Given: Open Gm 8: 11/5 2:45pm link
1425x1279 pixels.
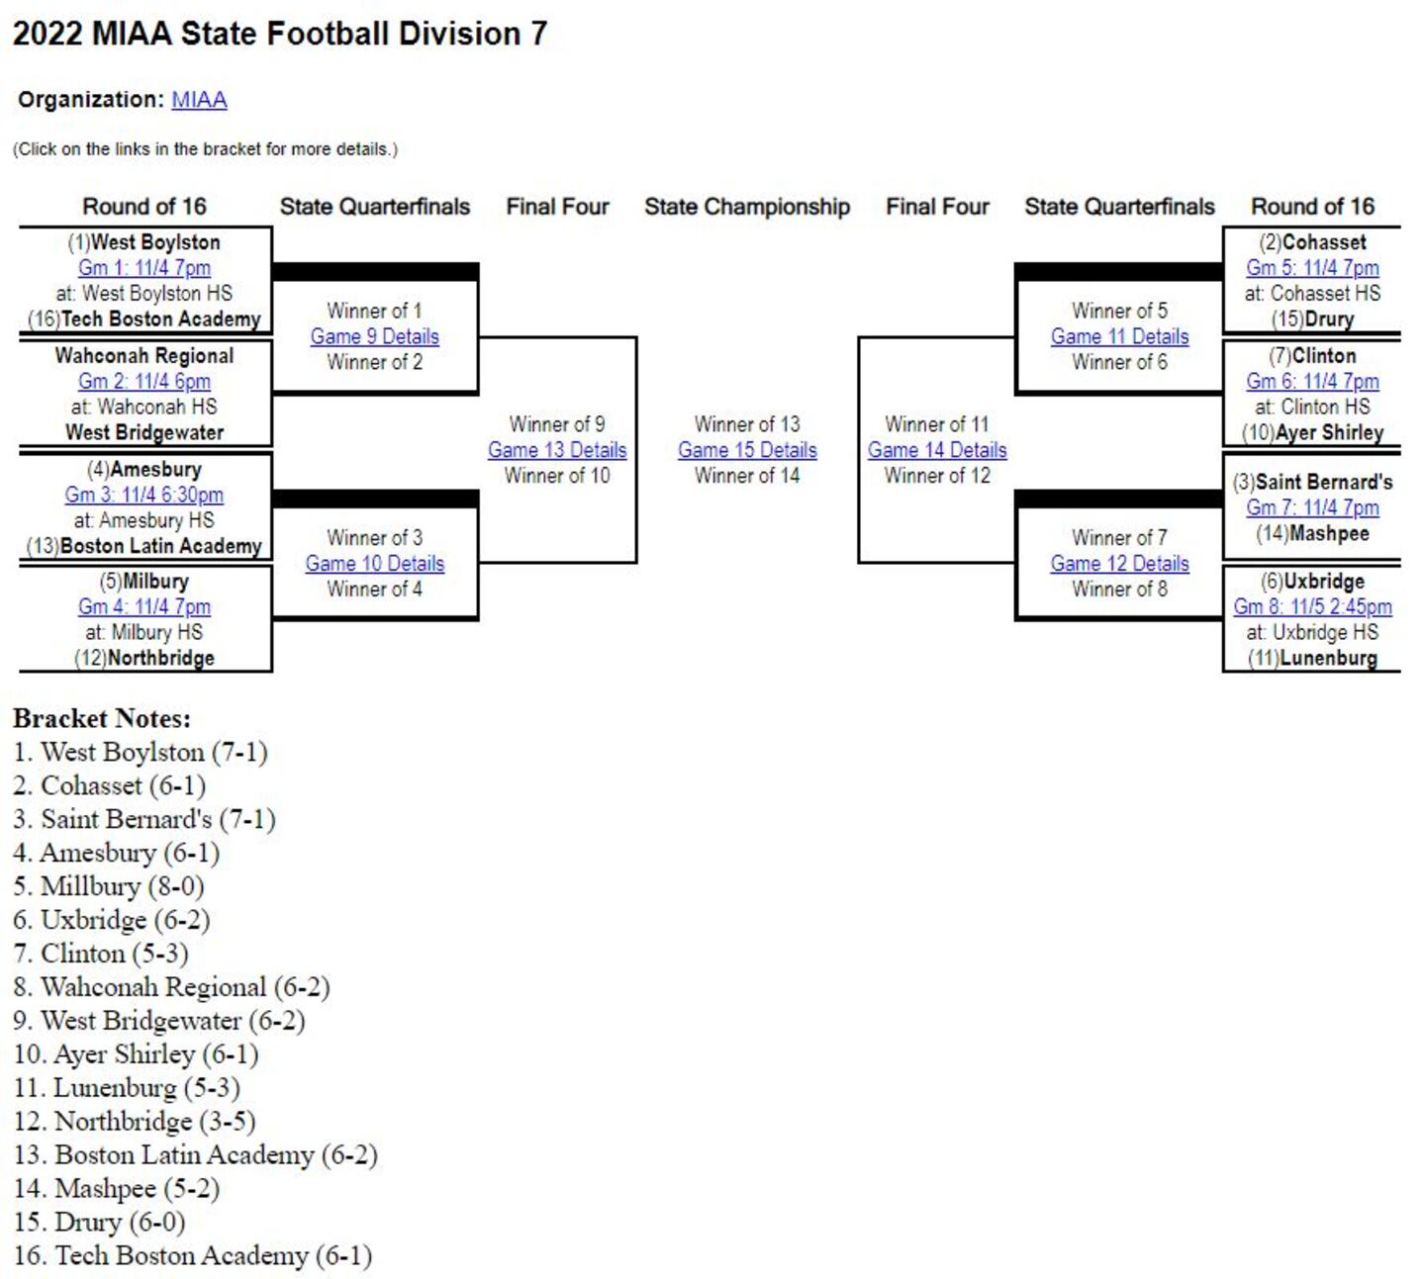Looking at the screenshot, I should (x=1312, y=607).
